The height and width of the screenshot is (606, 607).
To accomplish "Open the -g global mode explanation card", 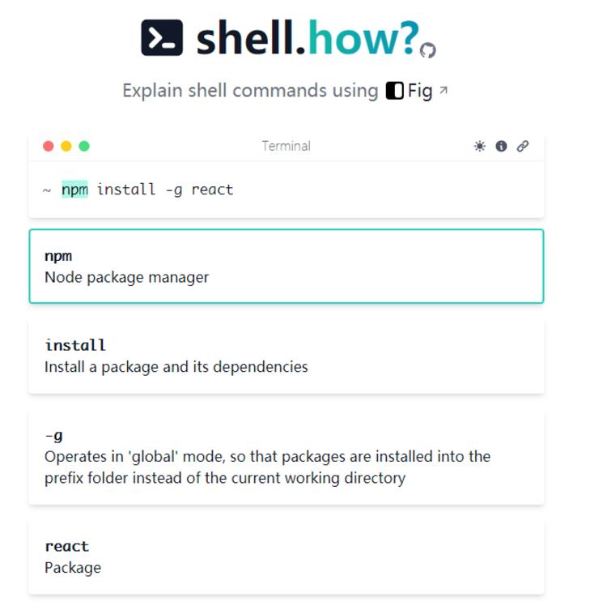I will 287,457.
